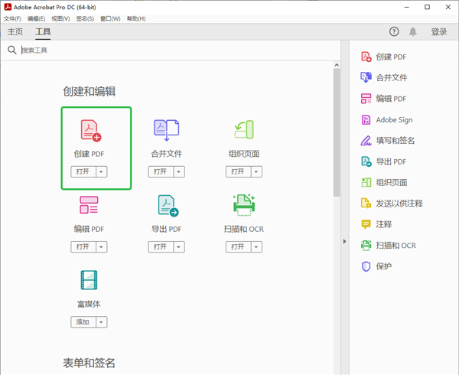Click 注释 label in sidebar
Image resolution: width=459 pixels, height=375 pixels.
384,224
